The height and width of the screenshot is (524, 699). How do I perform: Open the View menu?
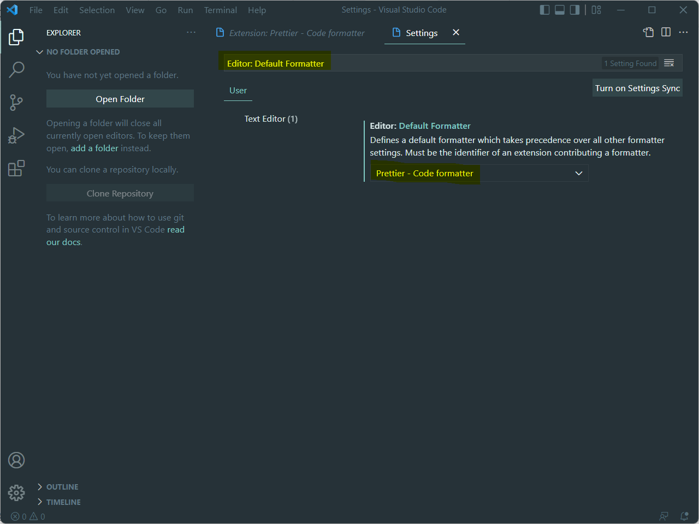tap(135, 10)
